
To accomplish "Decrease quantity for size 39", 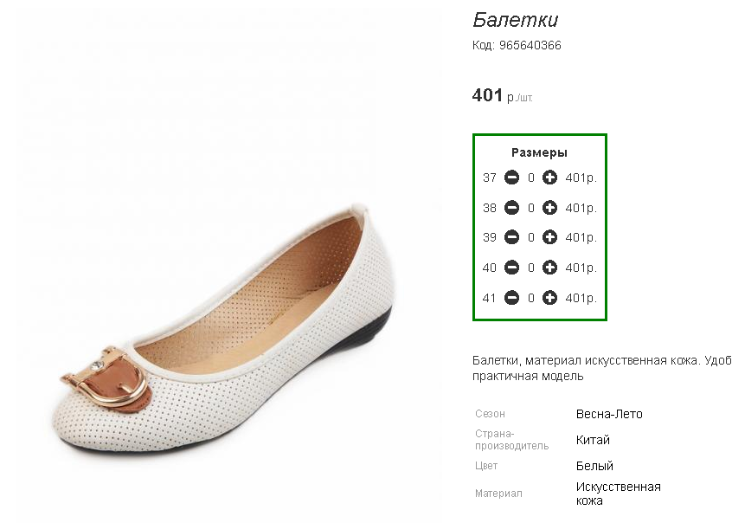I will 511,237.
